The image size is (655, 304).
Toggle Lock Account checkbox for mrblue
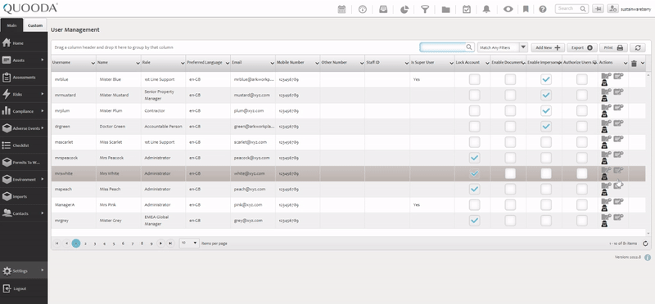click(x=474, y=79)
